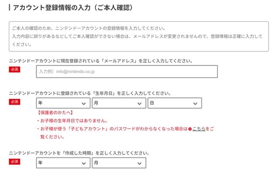Viewport: 280px width, 173px height.
Task: Click the メールアドレス instruction label
Action: [x=101, y=61]
